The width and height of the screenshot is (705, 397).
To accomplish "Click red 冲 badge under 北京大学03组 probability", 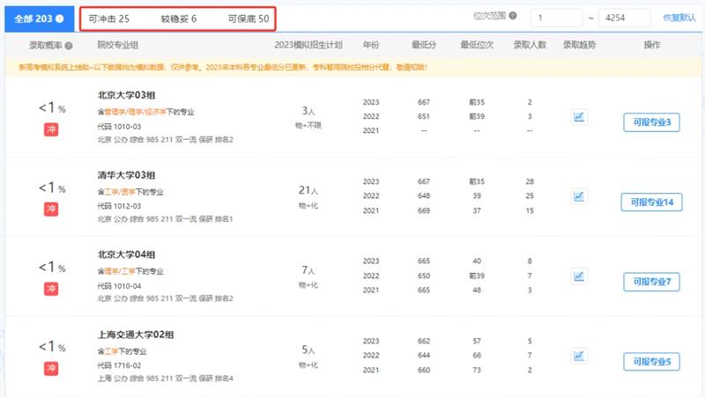I will (x=51, y=129).
